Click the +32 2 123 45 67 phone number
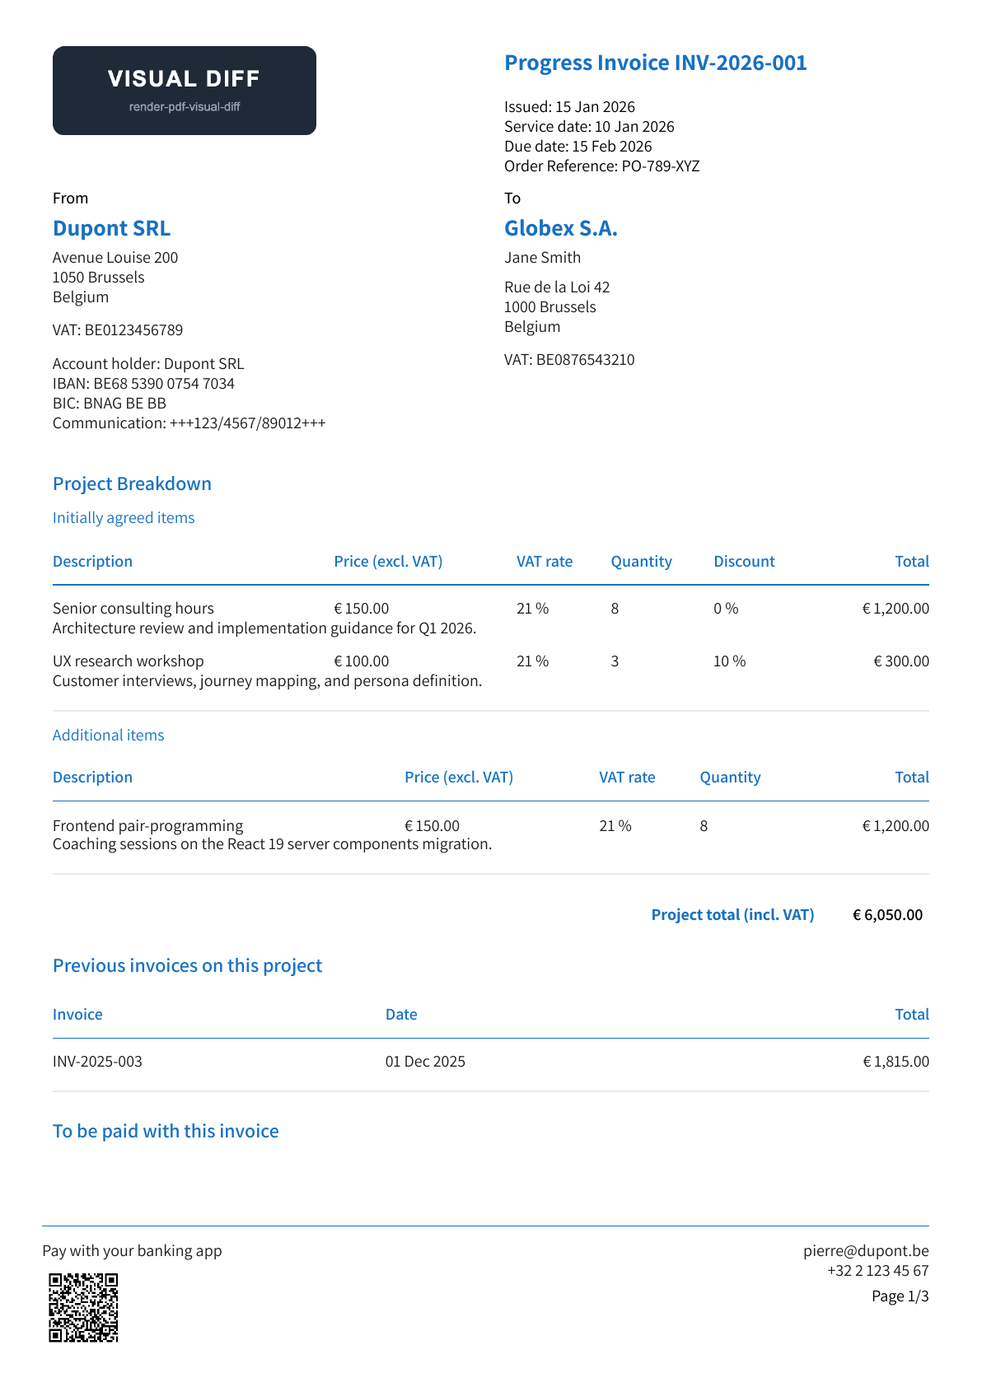 pyautogui.click(x=878, y=1271)
